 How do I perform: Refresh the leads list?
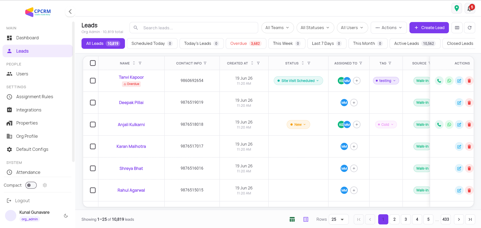470,28
